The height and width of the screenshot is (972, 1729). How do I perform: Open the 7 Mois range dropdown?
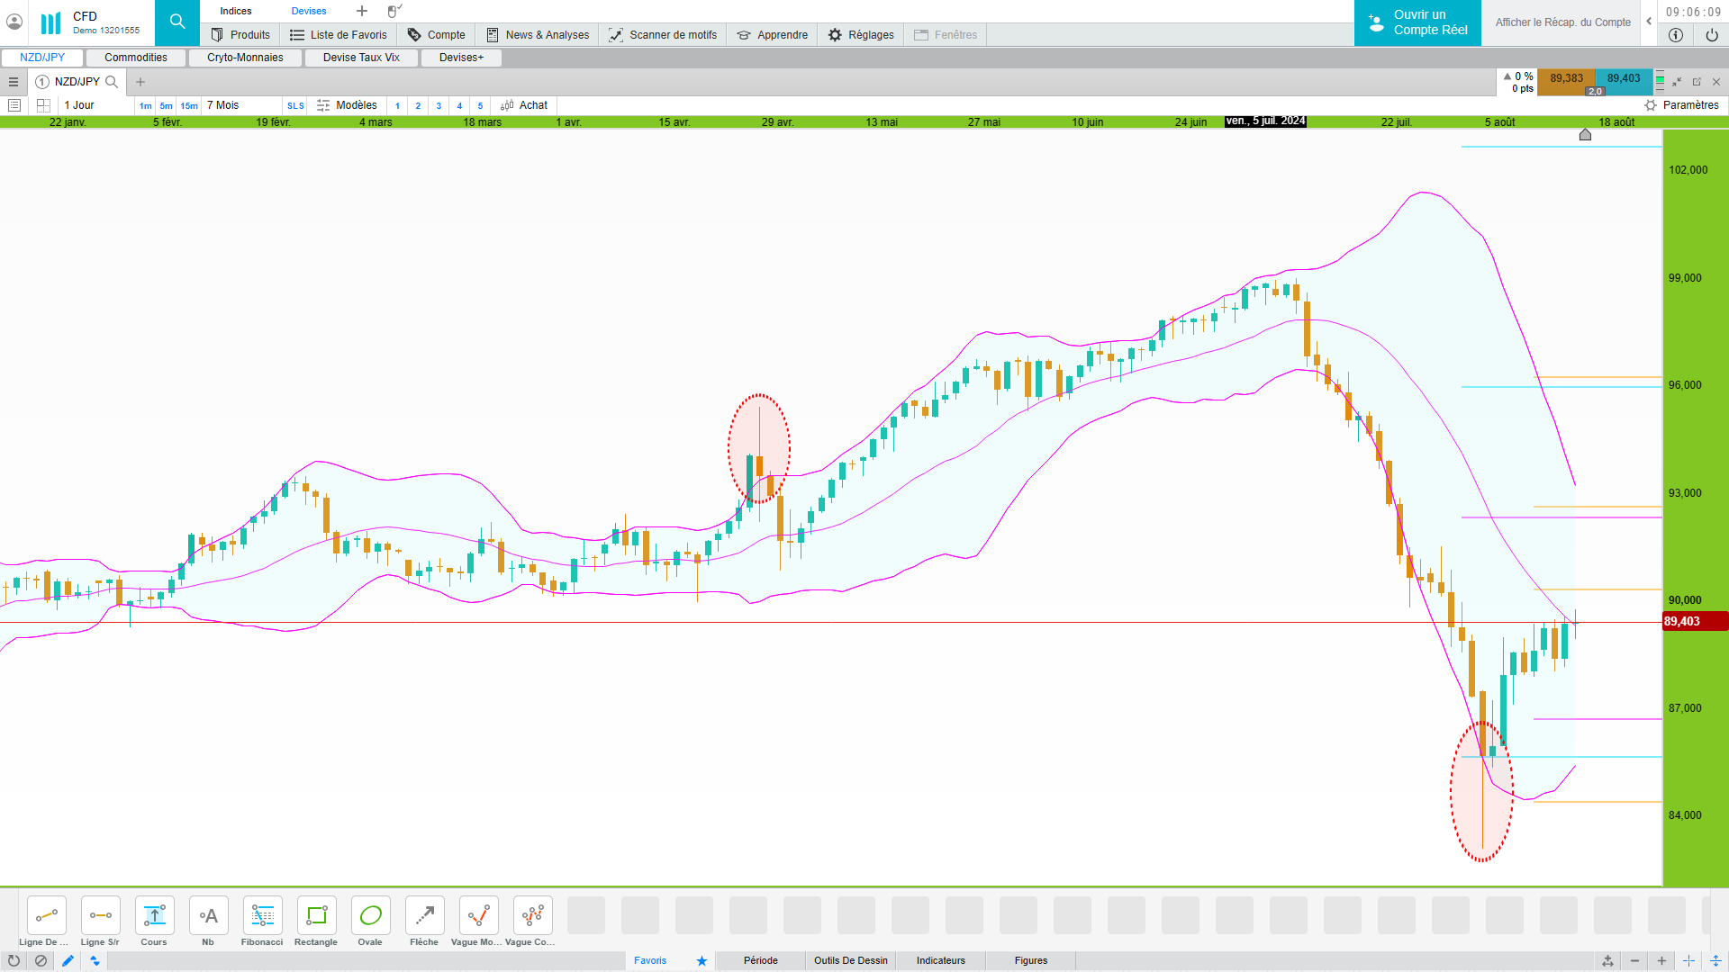pos(223,105)
